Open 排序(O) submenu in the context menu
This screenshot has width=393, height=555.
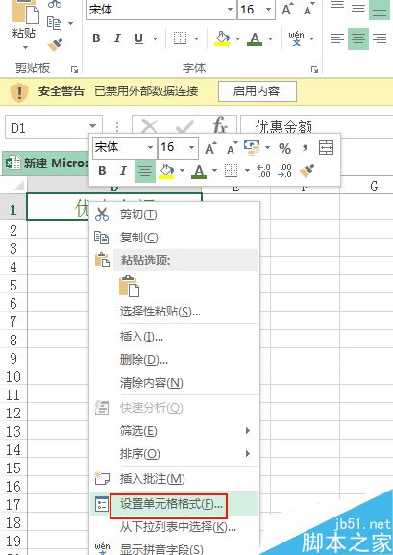tap(175, 453)
